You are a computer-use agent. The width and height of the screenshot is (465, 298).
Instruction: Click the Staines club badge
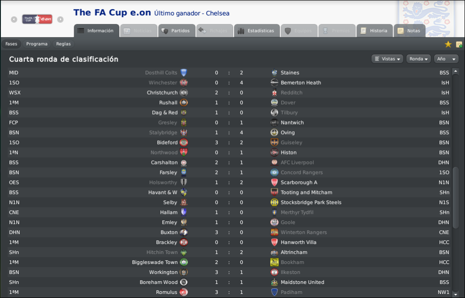pyautogui.click(x=274, y=73)
